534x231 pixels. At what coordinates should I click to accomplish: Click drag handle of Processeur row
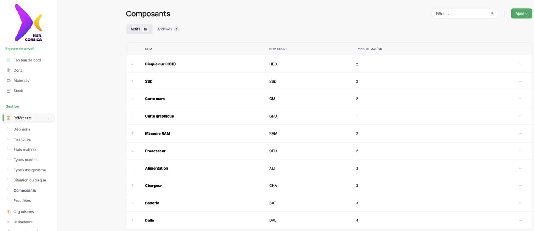click(x=133, y=151)
